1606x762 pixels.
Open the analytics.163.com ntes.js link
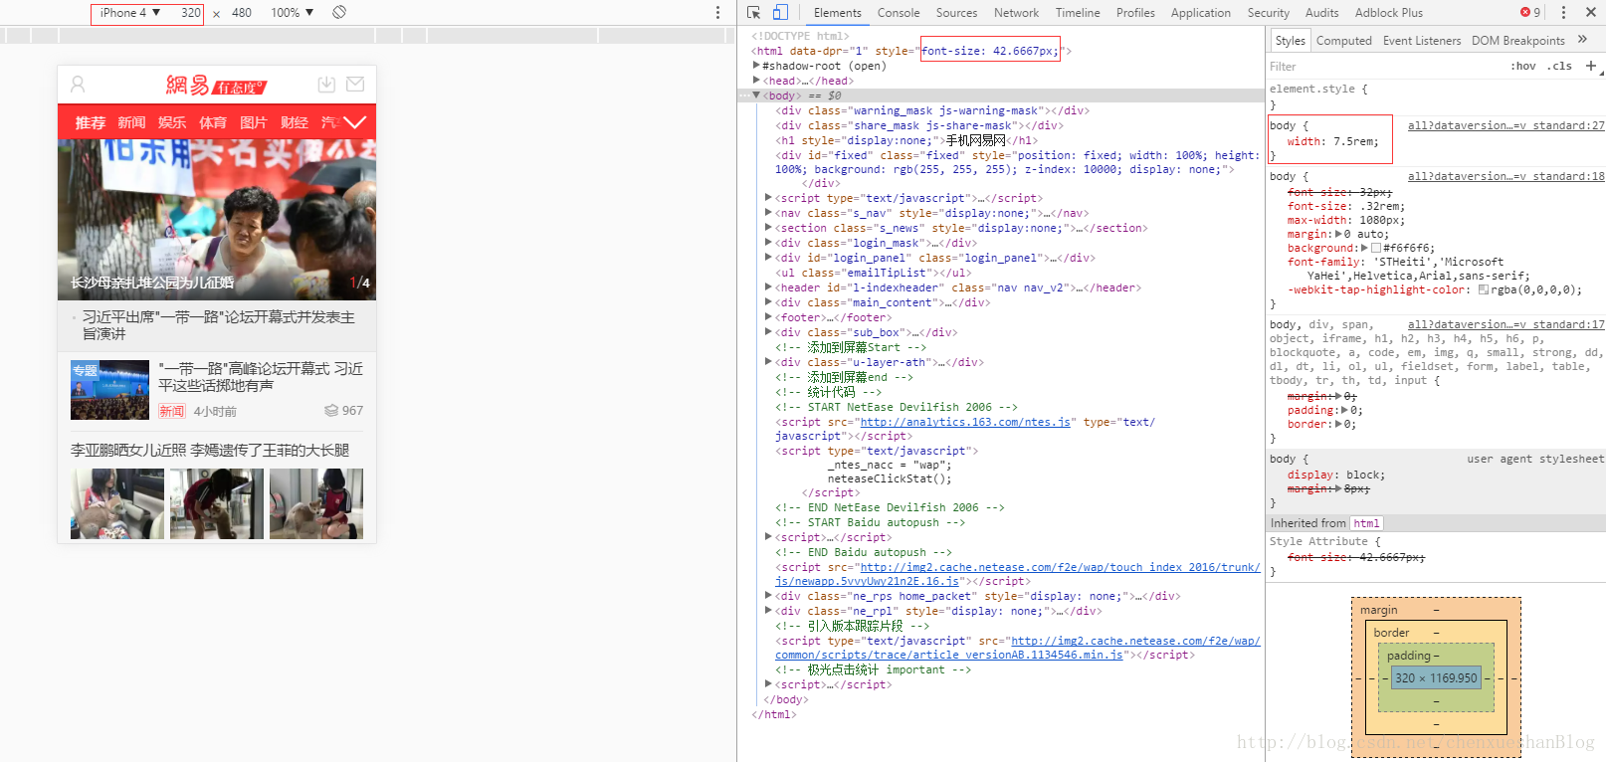[x=965, y=422]
